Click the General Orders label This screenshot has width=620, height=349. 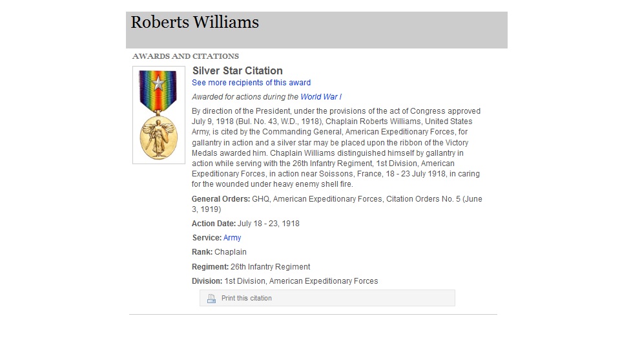point(221,199)
